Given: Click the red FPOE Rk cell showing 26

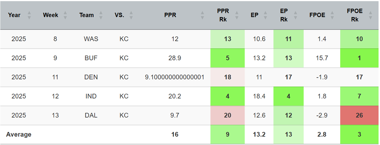Looking at the screenshot, I should point(359,115).
